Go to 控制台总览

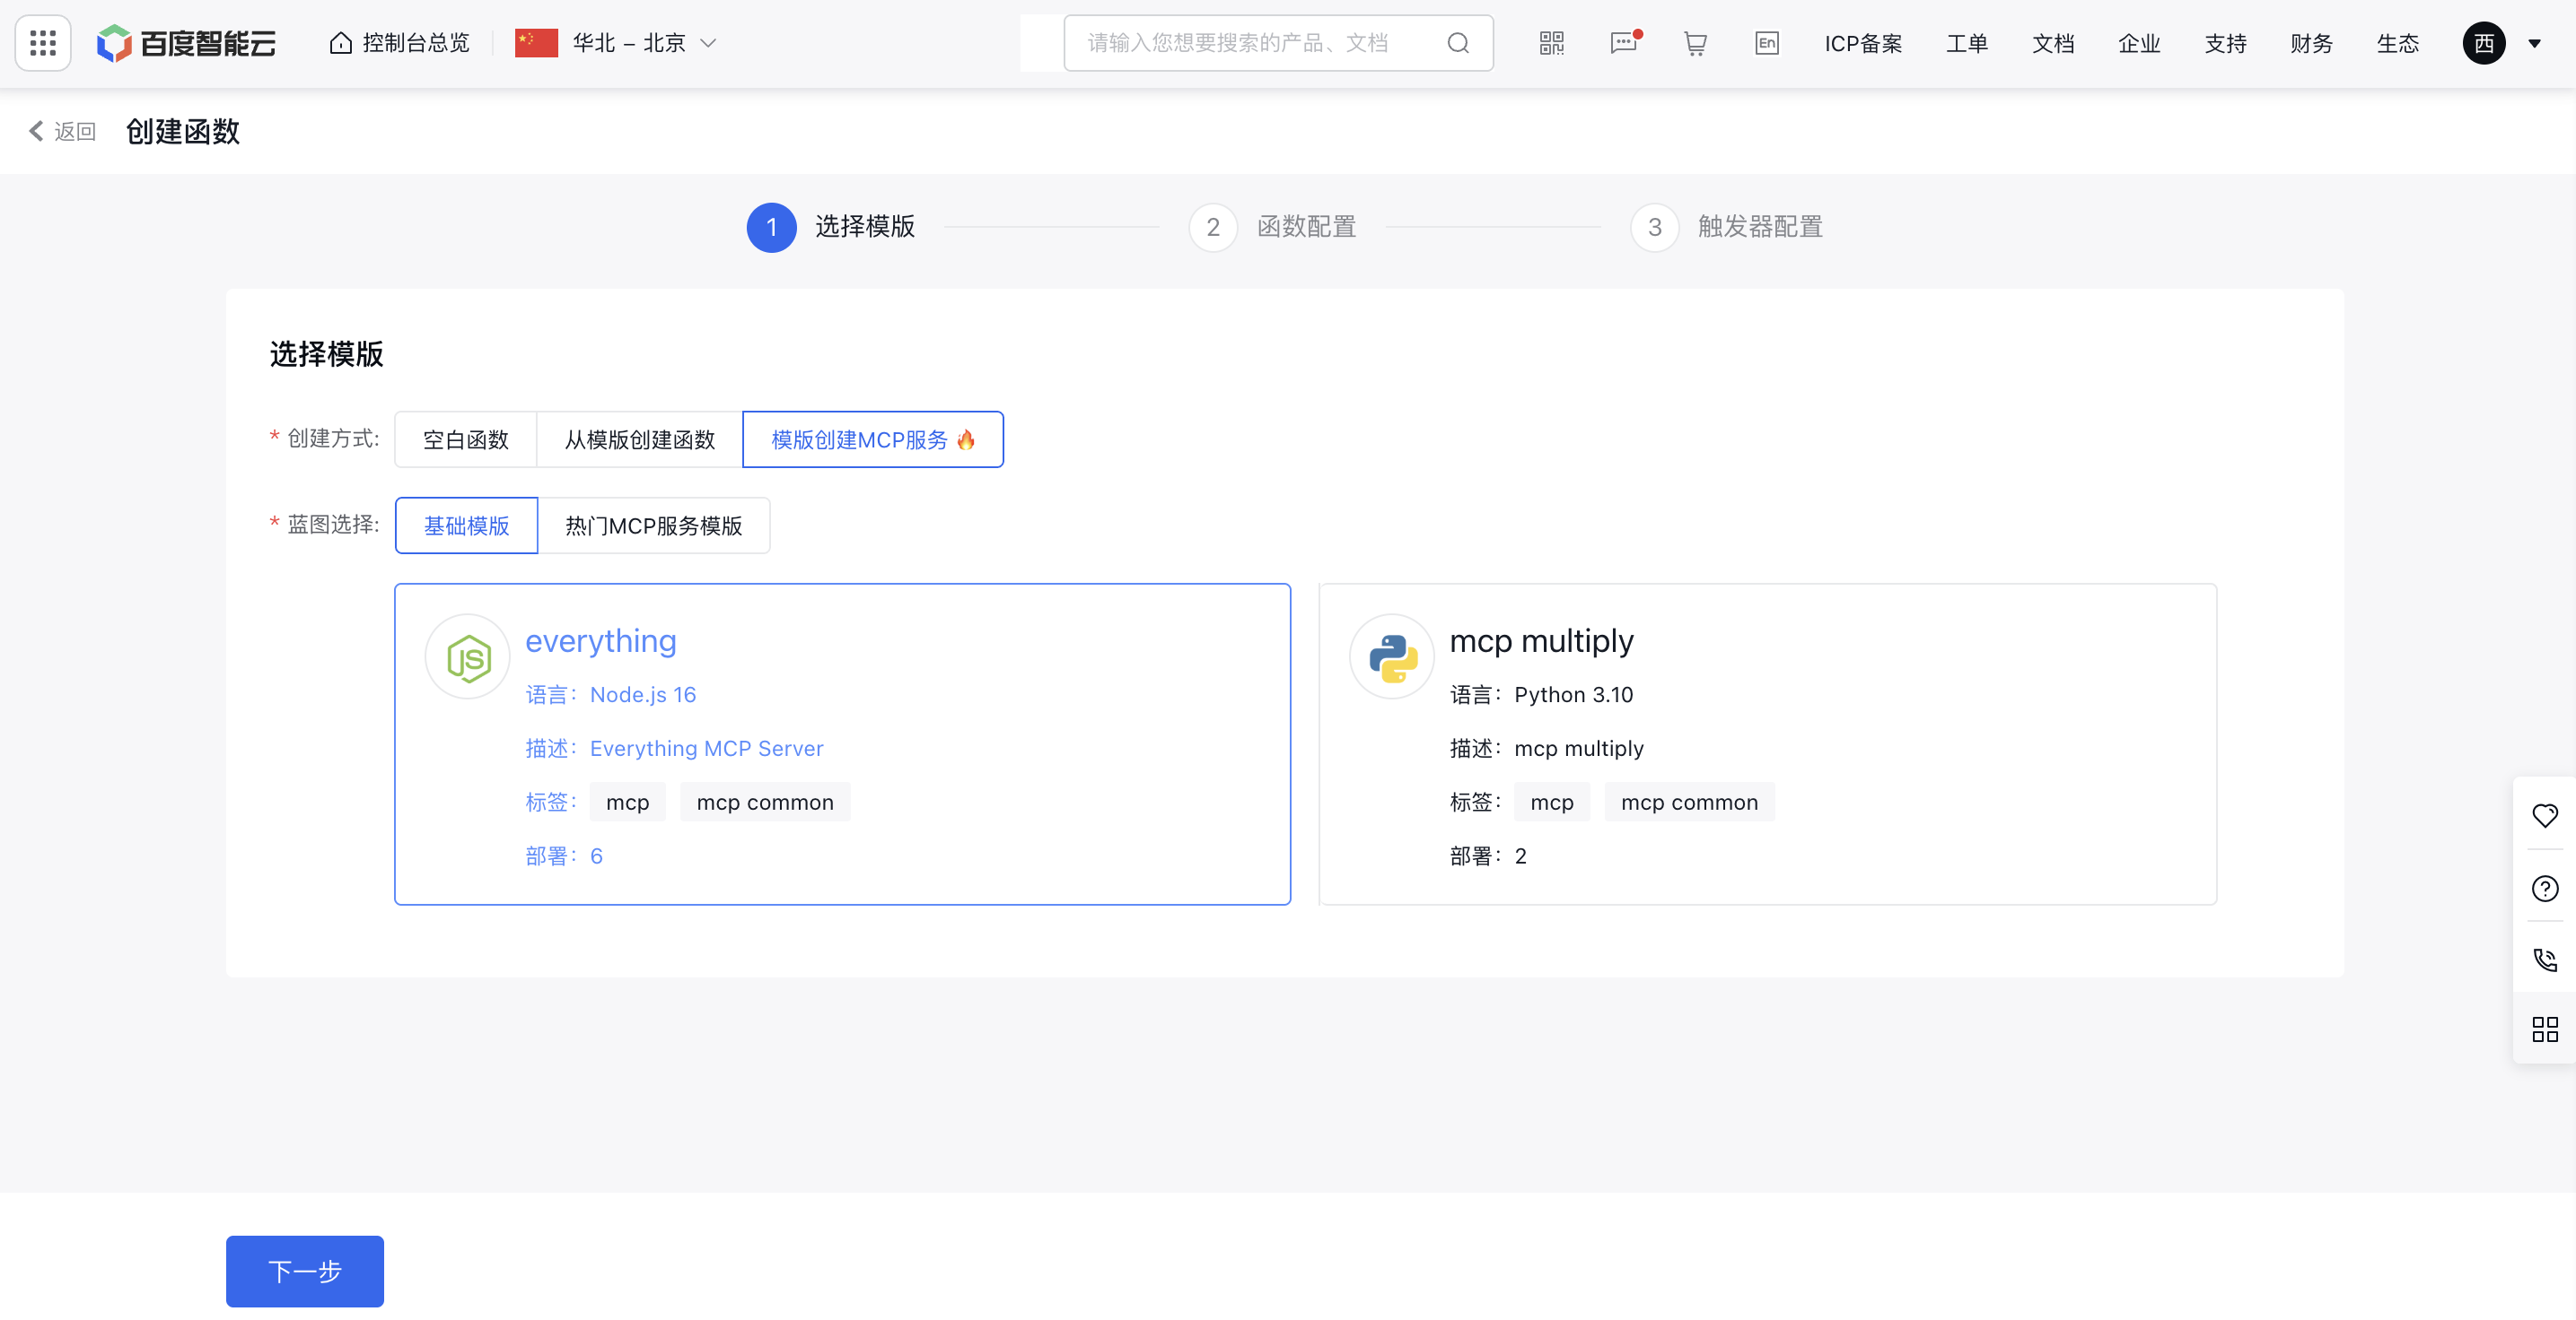point(415,43)
